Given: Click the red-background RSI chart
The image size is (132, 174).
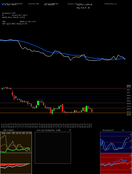Looking at the screenshot, I should 116,163.
